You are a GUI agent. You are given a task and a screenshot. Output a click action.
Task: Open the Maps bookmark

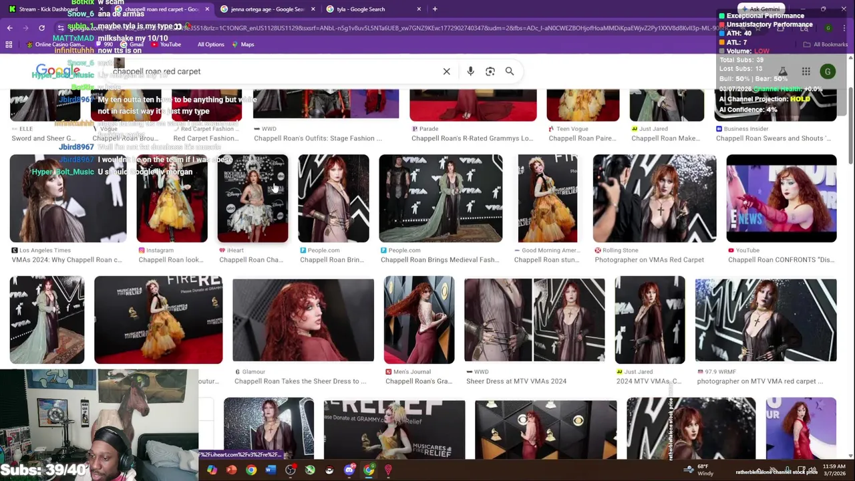(x=243, y=45)
